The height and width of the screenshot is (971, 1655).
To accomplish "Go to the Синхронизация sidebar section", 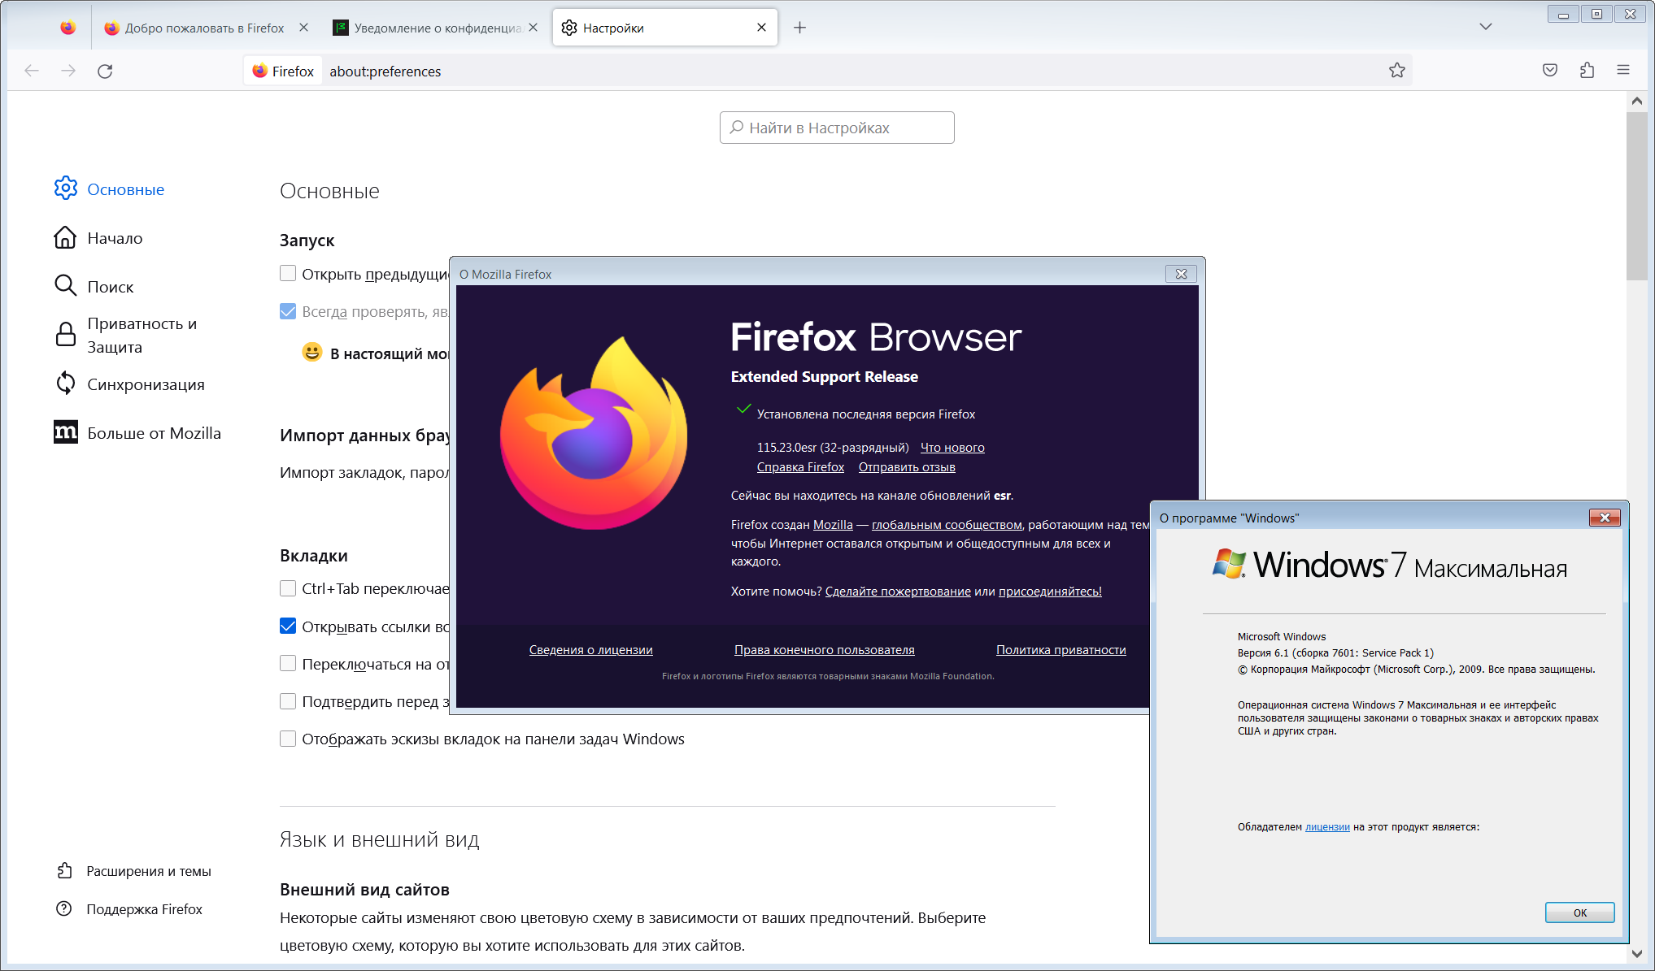I will 146,384.
